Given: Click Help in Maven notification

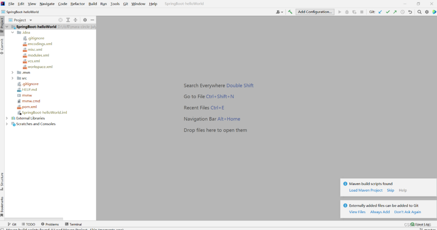Looking at the screenshot, I should click(403, 190).
